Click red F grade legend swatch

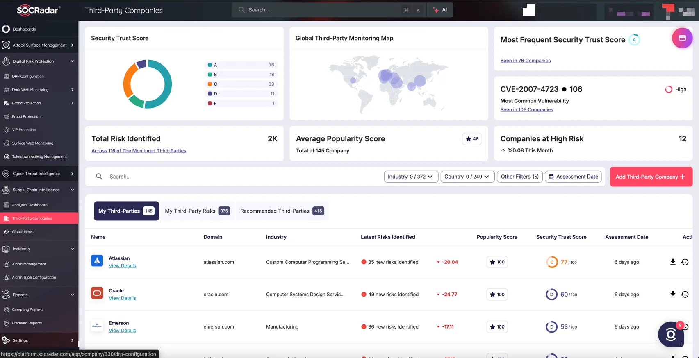click(210, 103)
